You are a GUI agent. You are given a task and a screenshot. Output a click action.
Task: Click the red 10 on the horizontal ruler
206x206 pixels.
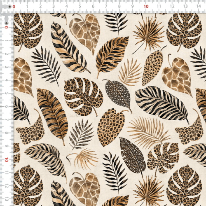click(146, 7)
